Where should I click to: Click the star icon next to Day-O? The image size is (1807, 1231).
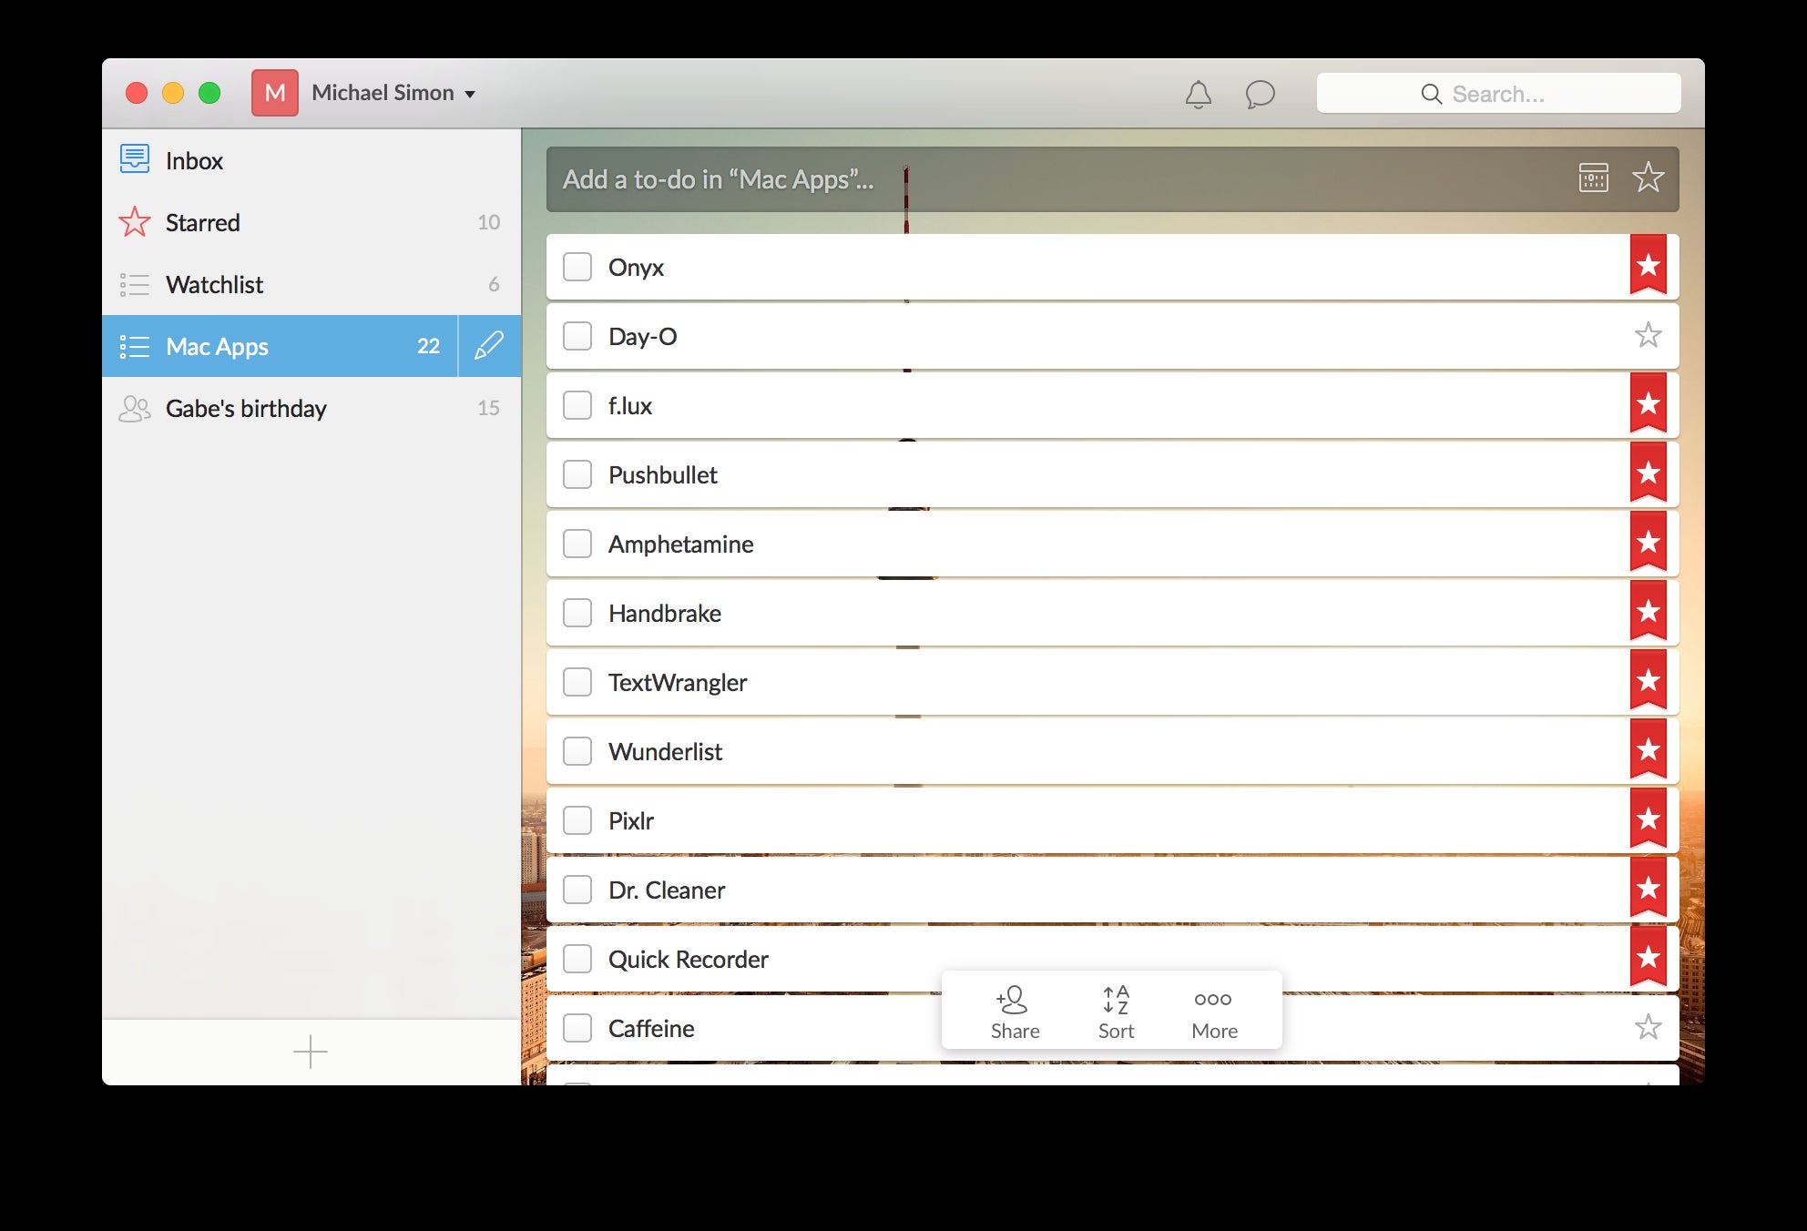1648,336
